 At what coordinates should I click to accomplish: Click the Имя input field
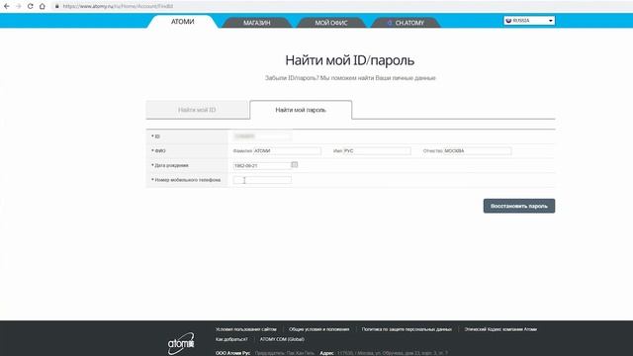click(377, 151)
